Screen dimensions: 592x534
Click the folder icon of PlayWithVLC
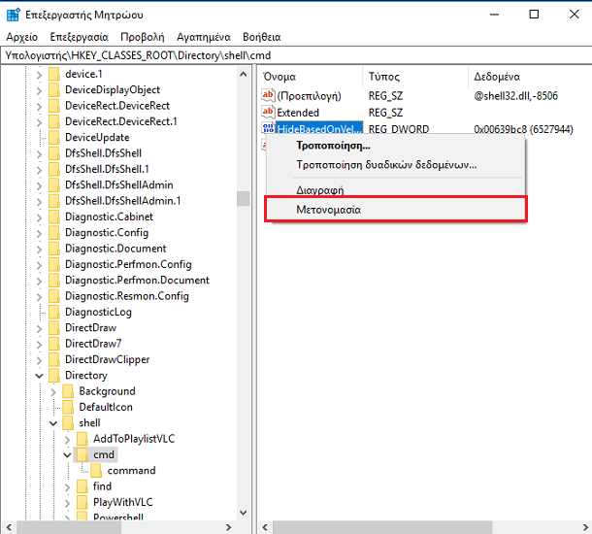[82, 502]
